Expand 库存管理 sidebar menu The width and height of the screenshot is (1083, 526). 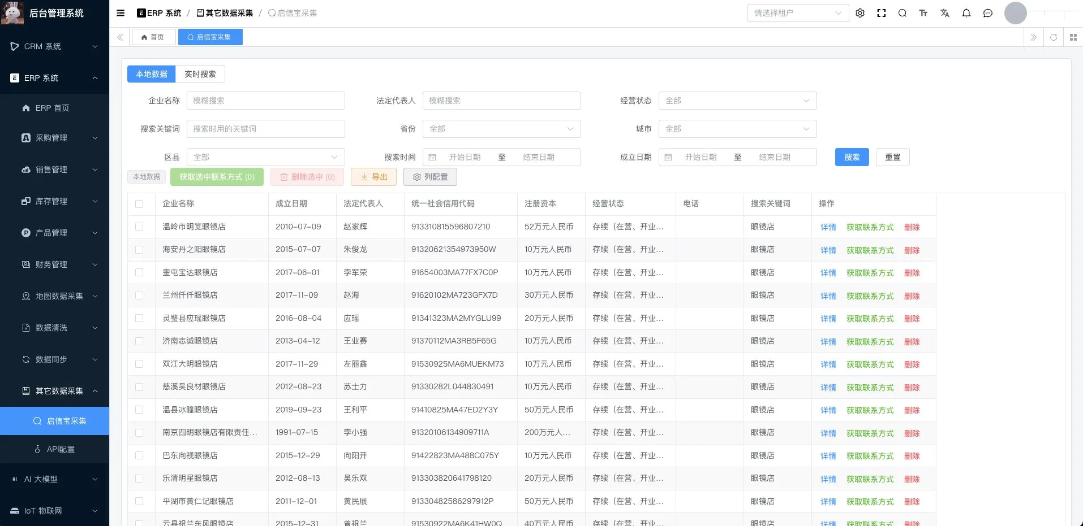pos(55,201)
